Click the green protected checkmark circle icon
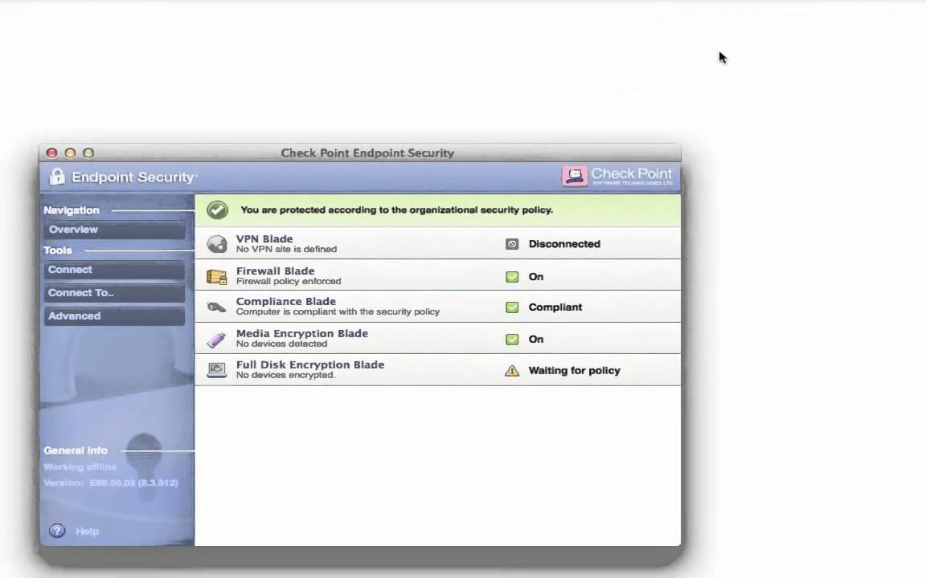Viewport: 926px width, 578px height. point(217,210)
